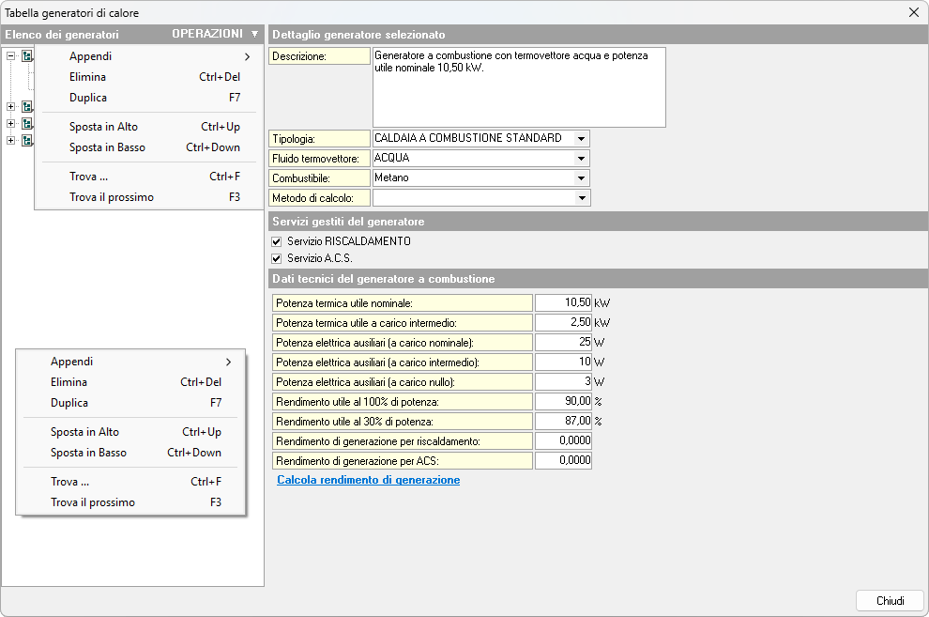Choose Trova il prossimo in the lower floating menu
The image size is (929, 617).
(x=93, y=502)
